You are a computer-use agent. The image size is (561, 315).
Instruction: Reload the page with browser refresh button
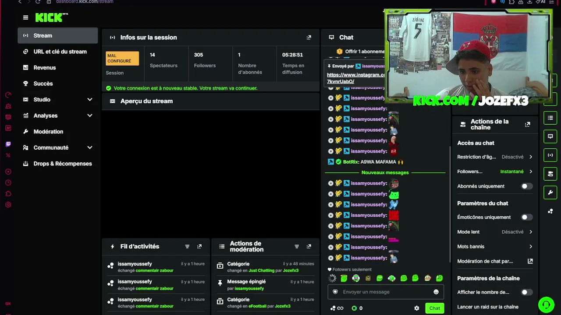pos(38,2)
